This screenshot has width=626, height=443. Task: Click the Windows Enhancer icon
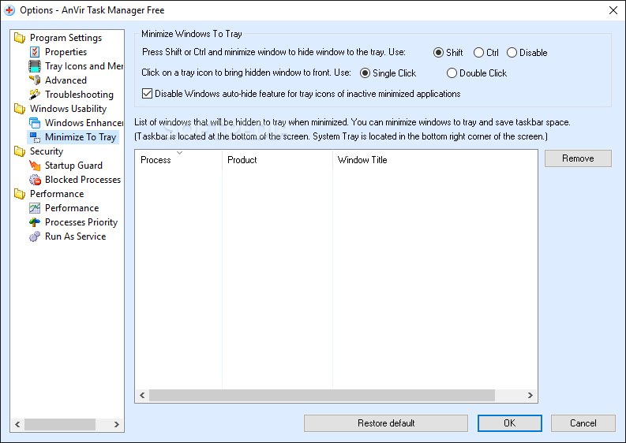pyautogui.click(x=35, y=123)
